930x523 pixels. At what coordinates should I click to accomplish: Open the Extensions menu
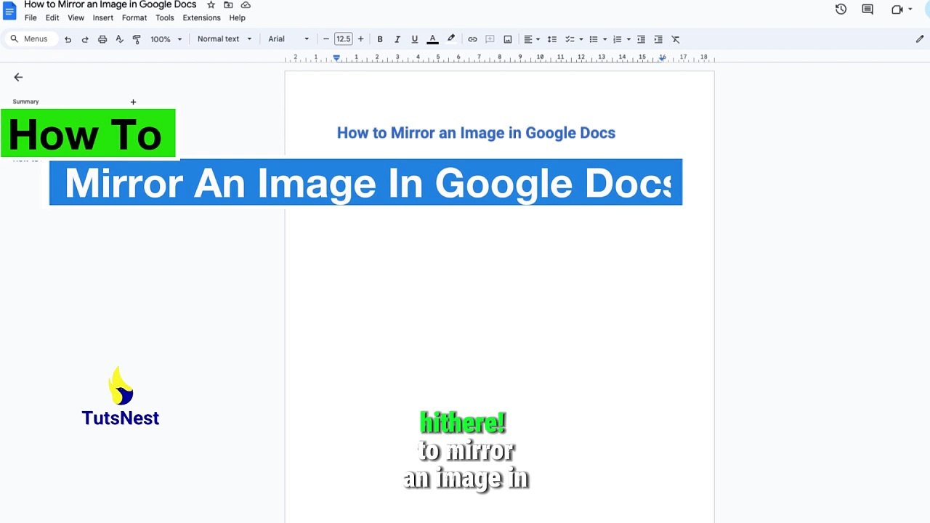[x=201, y=18]
